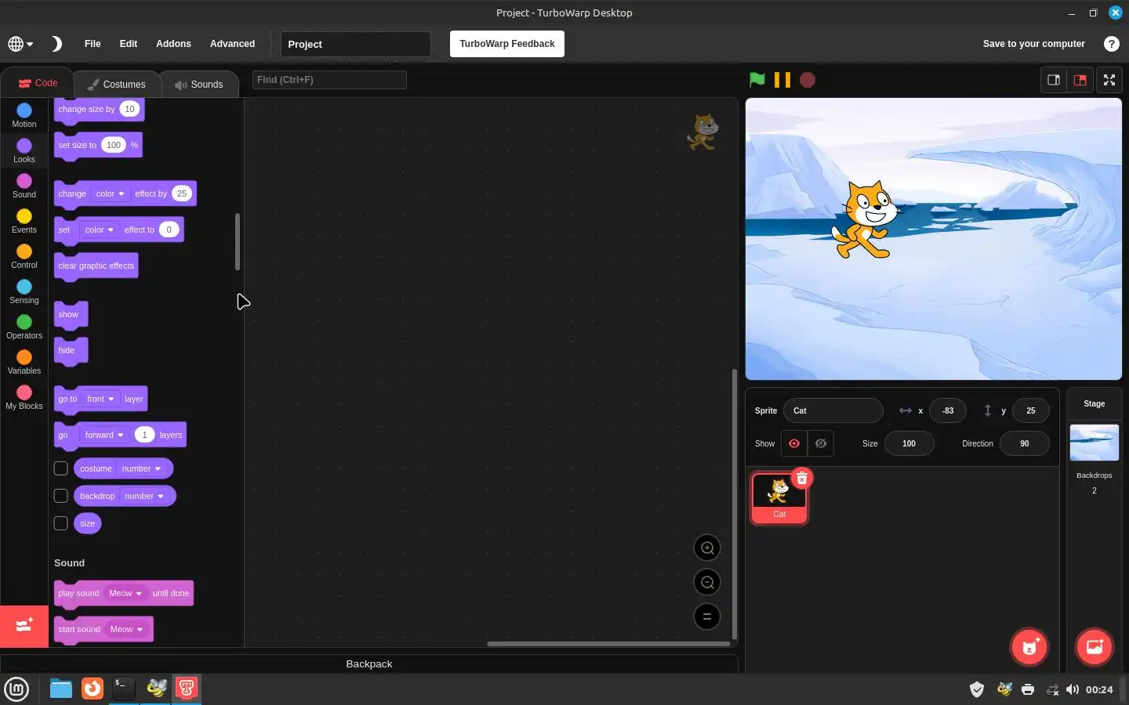Open the terminal icon in taskbar
Screen dimensions: 1129x705
point(124,689)
